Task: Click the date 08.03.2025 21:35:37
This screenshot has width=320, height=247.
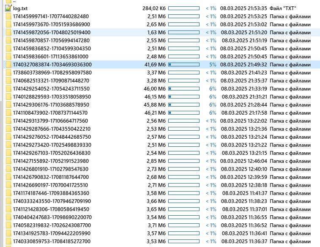Action: coord(243,80)
